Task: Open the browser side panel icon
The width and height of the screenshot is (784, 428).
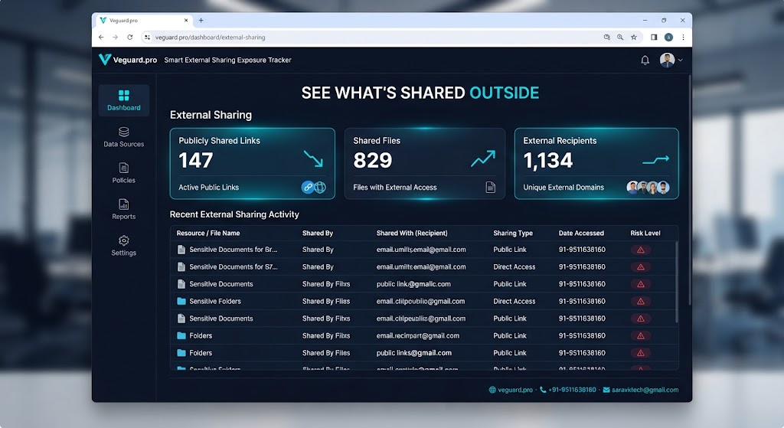Action: coord(654,37)
